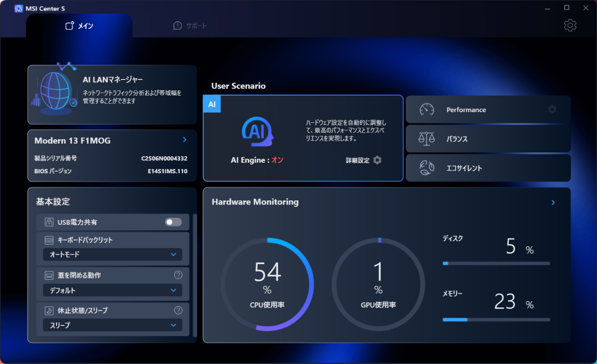The width and height of the screenshot is (597, 364).
Task: Switch to the サポート tab
Action: coord(190,26)
